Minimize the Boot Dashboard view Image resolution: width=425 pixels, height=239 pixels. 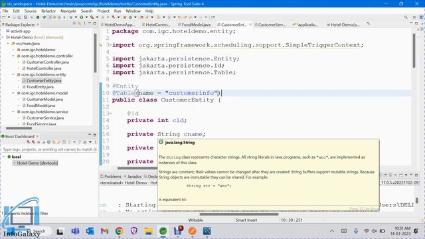(90, 135)
